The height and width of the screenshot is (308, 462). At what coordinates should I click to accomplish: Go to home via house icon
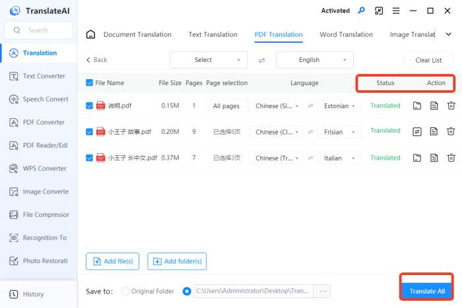(91, 34)
